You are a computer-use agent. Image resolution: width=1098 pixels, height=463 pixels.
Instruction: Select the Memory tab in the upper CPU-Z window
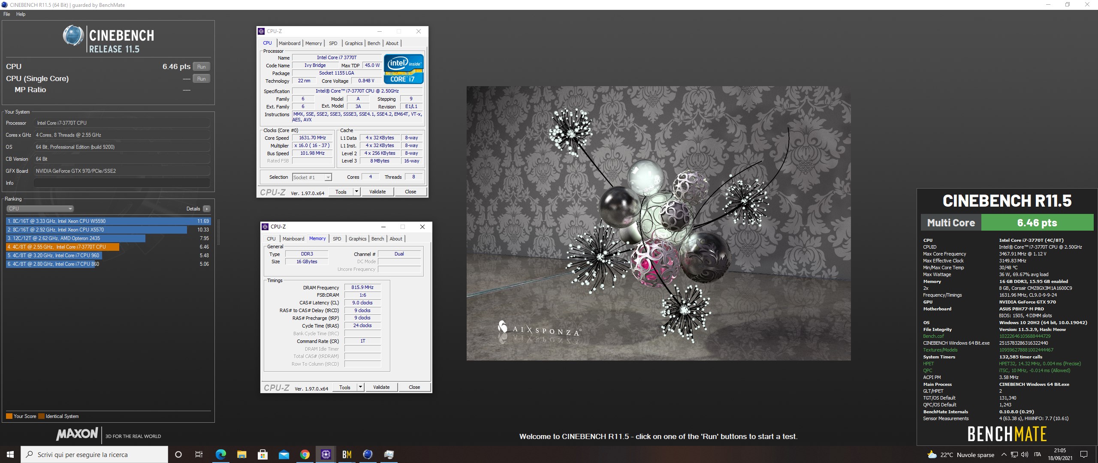coord(314,43)
